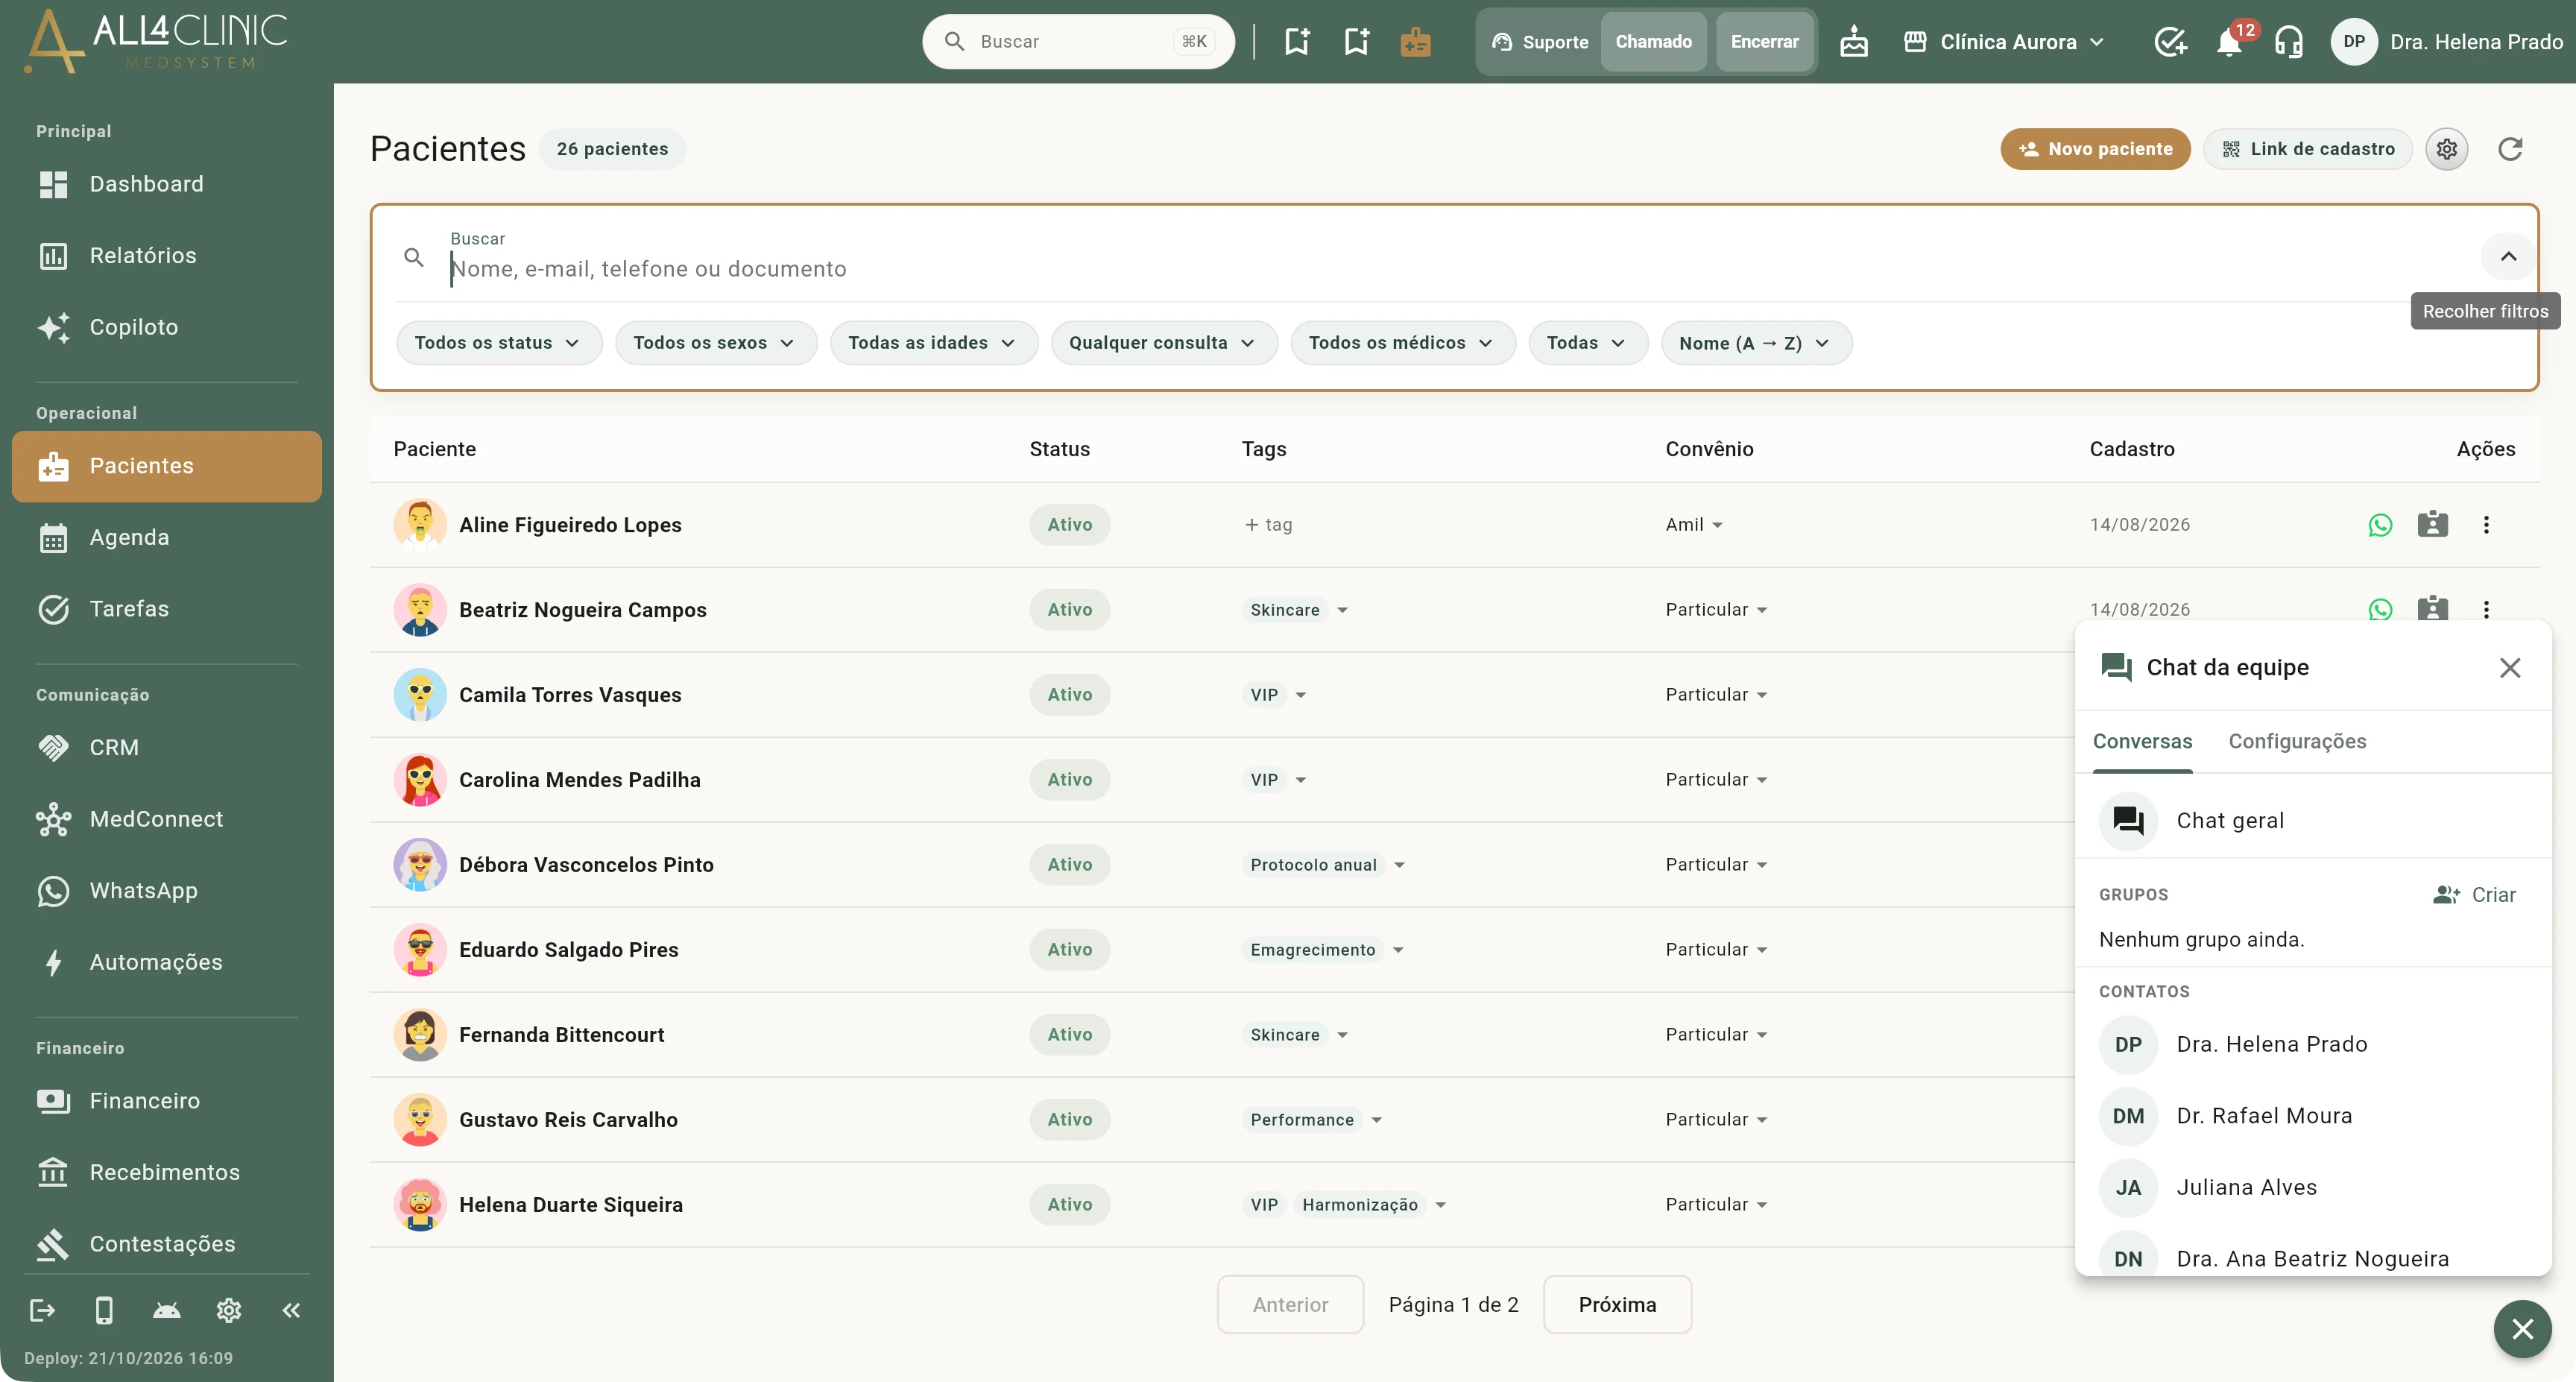Open three-dot actions menu for Beatriz Nogueira Campos
Viewport: 2576px width, 1382px height.
pos(2486,610)
